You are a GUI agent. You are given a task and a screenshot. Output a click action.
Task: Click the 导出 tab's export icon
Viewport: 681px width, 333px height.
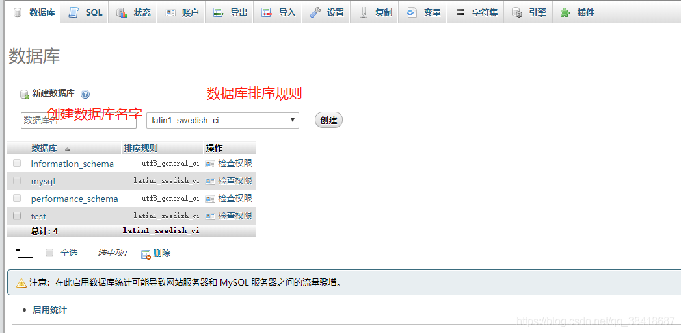coord(219,13)
